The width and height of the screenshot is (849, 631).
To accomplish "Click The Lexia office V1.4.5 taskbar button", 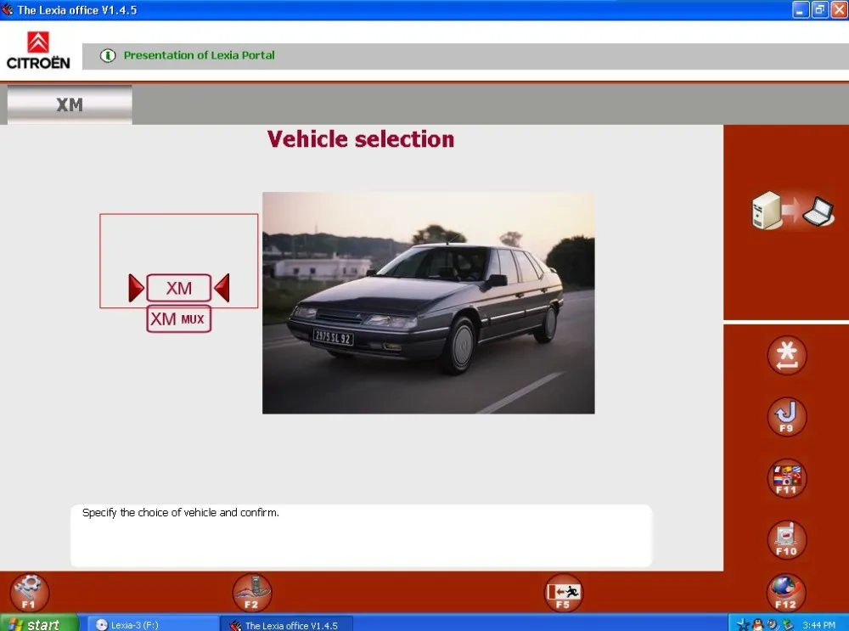I will point(287,624).
